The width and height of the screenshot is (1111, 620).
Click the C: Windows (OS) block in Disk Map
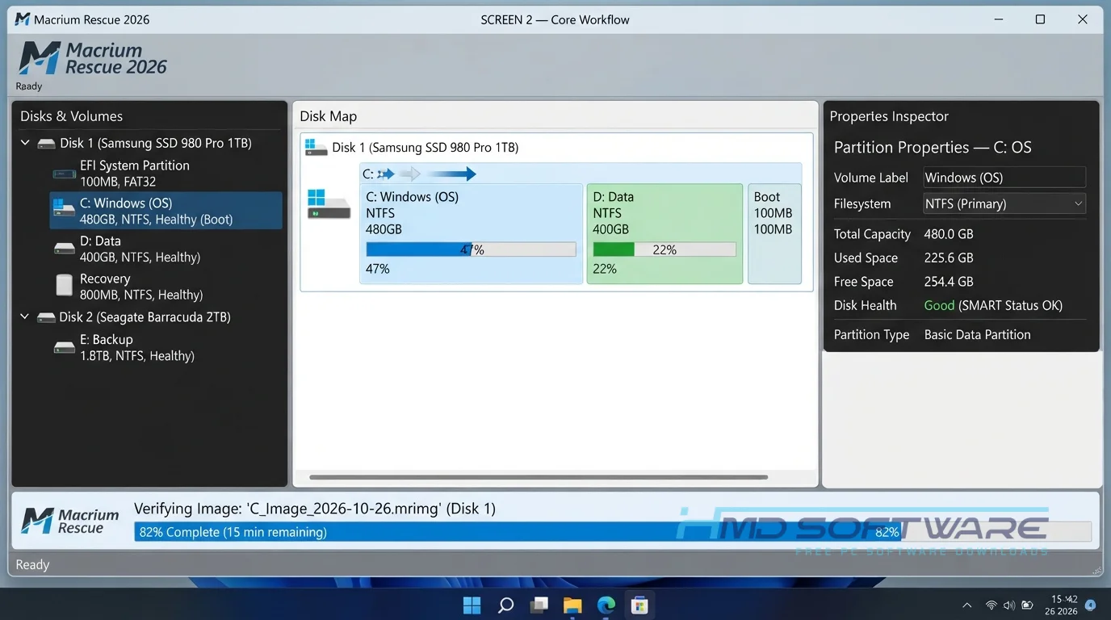tap(472, 234)
